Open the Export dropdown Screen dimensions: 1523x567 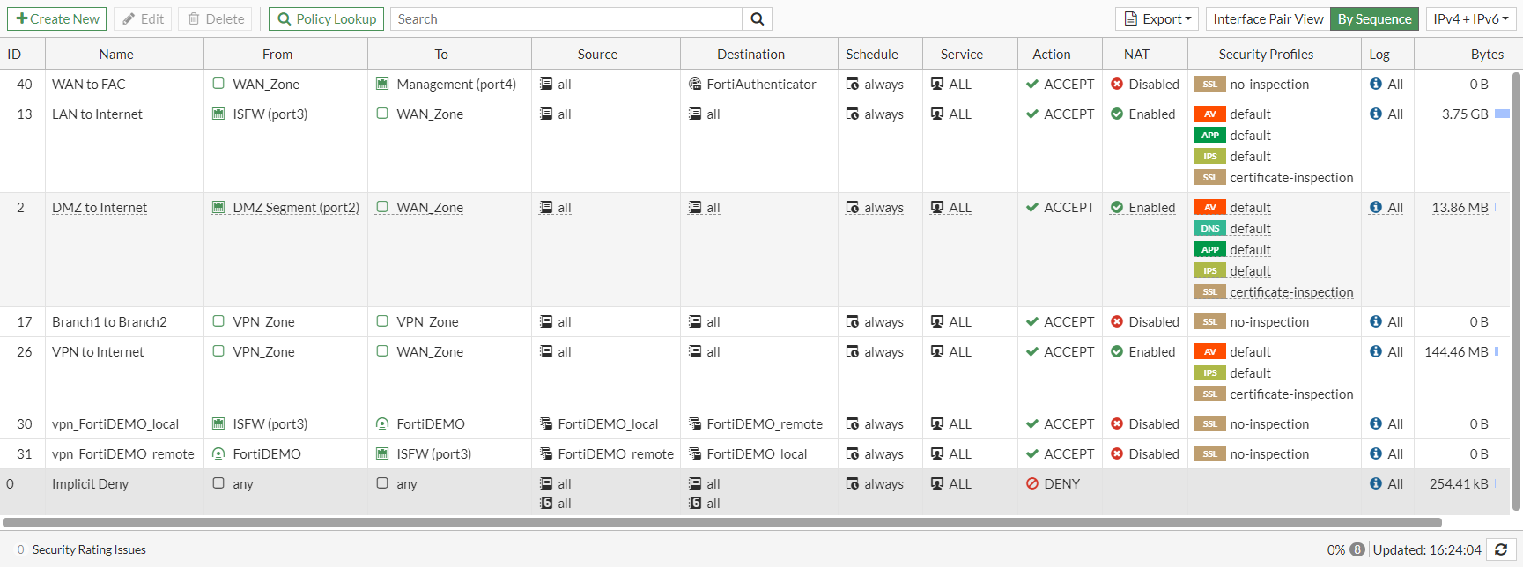[1157, 19]
